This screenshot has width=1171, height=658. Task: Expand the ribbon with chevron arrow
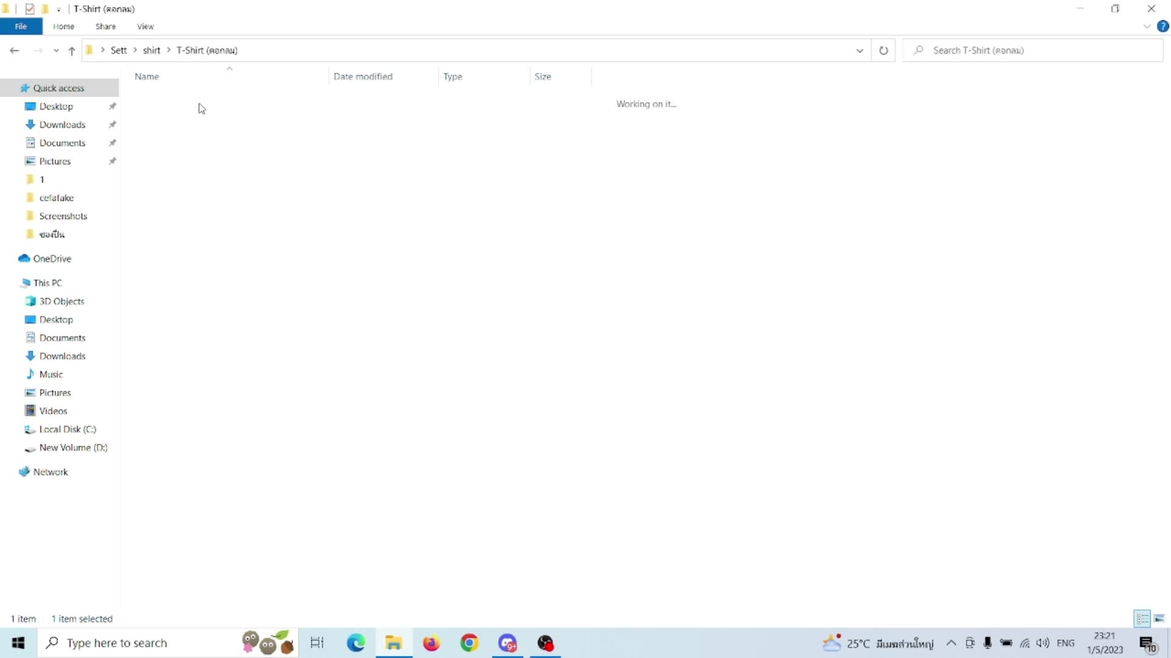point(1147,26)
